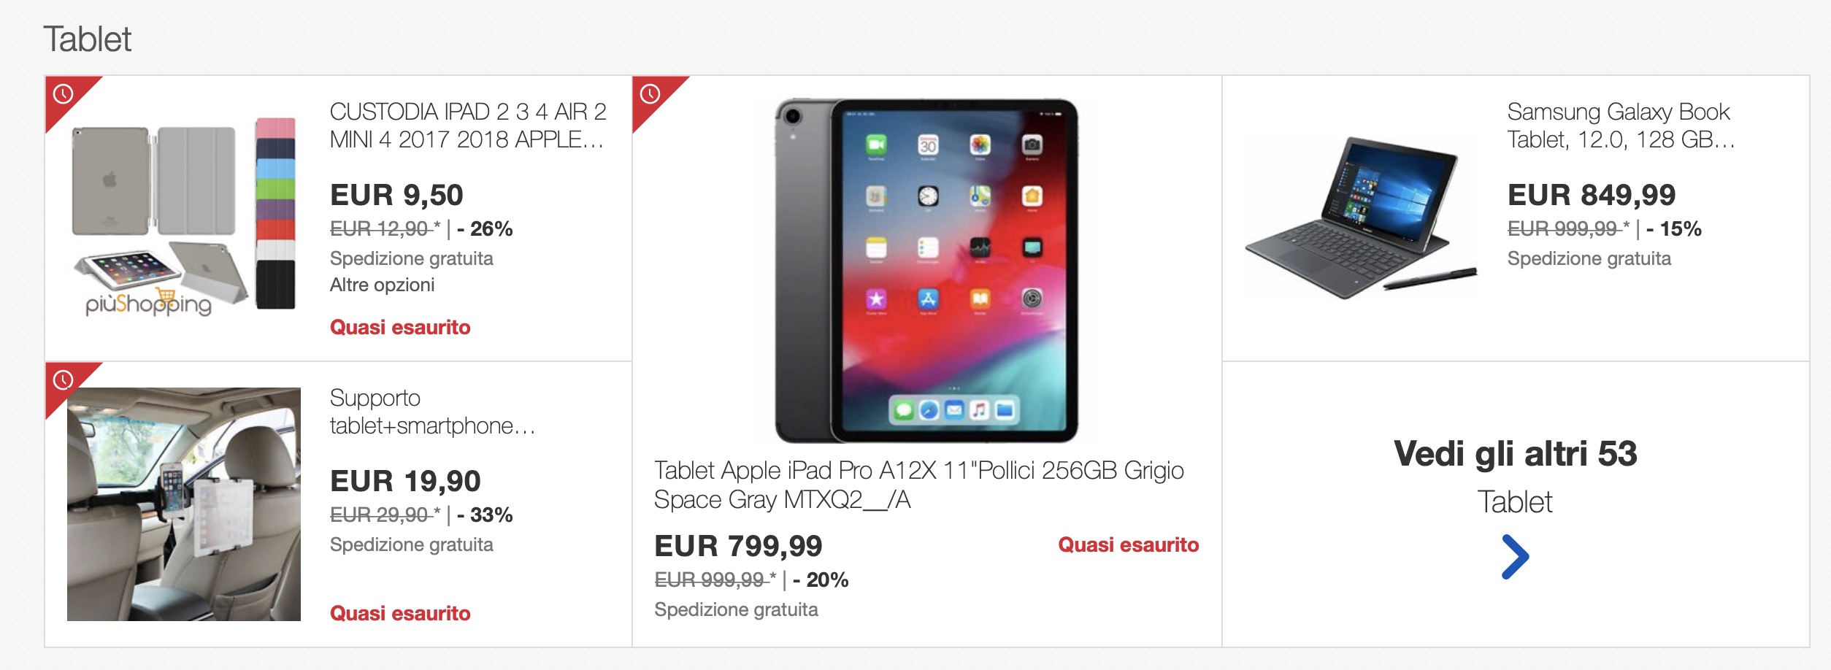Image resolution: width=1831 pixels, height=670 pixels.
Task: Open CUSTODIA IPAD 2 3 4 AIR 2 title
Action: point(468,126)
